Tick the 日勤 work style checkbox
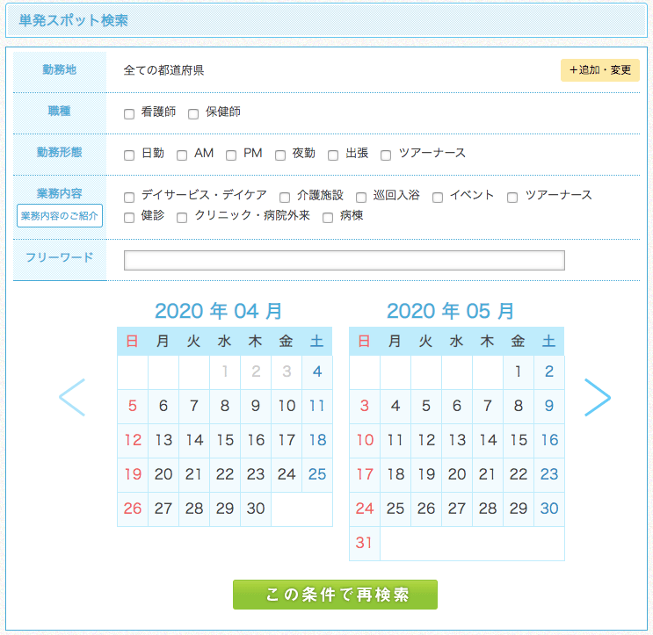The width and height of the screenshot is (653, 635). pos(129,155)
